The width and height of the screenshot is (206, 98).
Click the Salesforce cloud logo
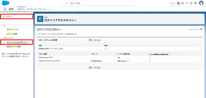(x=5, y=3)
